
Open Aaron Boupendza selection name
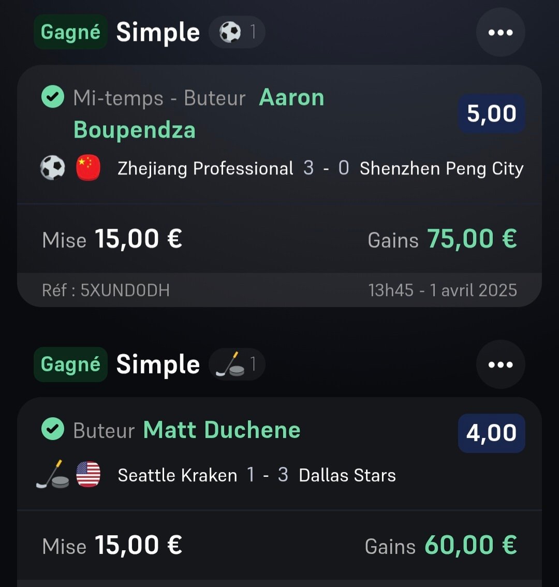199,114
